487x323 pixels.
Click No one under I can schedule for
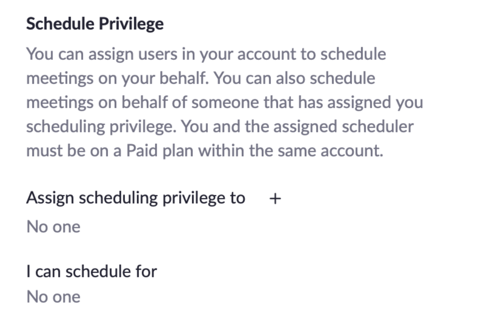tap(53, 297)
